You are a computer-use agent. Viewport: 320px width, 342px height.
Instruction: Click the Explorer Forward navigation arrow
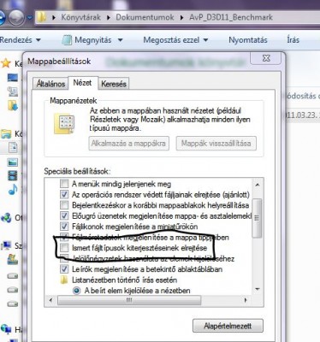coord(16,18)
